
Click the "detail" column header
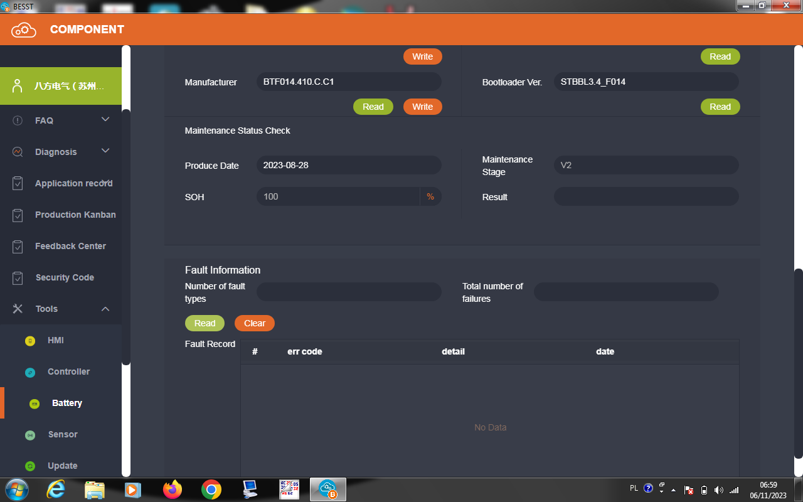[x=454, y=351]
